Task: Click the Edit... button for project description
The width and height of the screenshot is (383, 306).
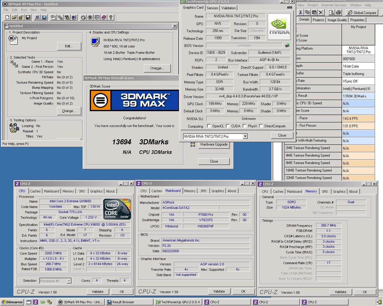Action: [69, 46]
